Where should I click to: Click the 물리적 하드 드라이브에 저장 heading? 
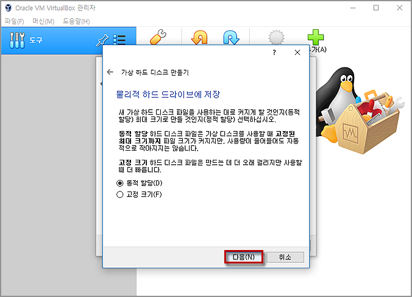168,95
